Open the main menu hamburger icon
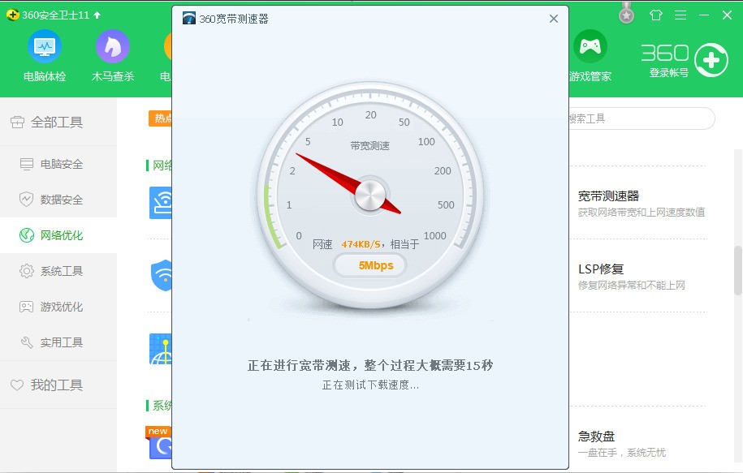743x473 pixels. point(680,15)
